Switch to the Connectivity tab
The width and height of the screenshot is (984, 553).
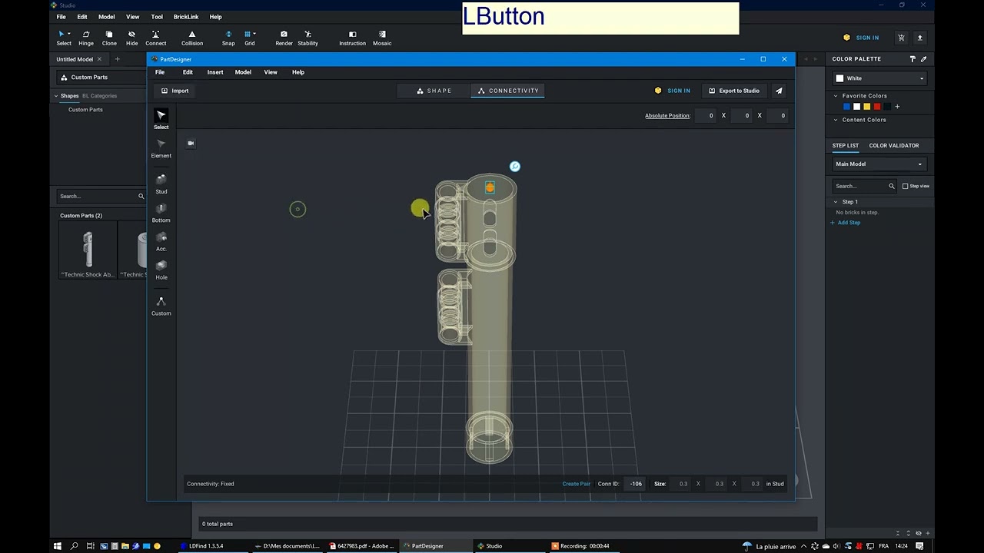tap(508, 91)
